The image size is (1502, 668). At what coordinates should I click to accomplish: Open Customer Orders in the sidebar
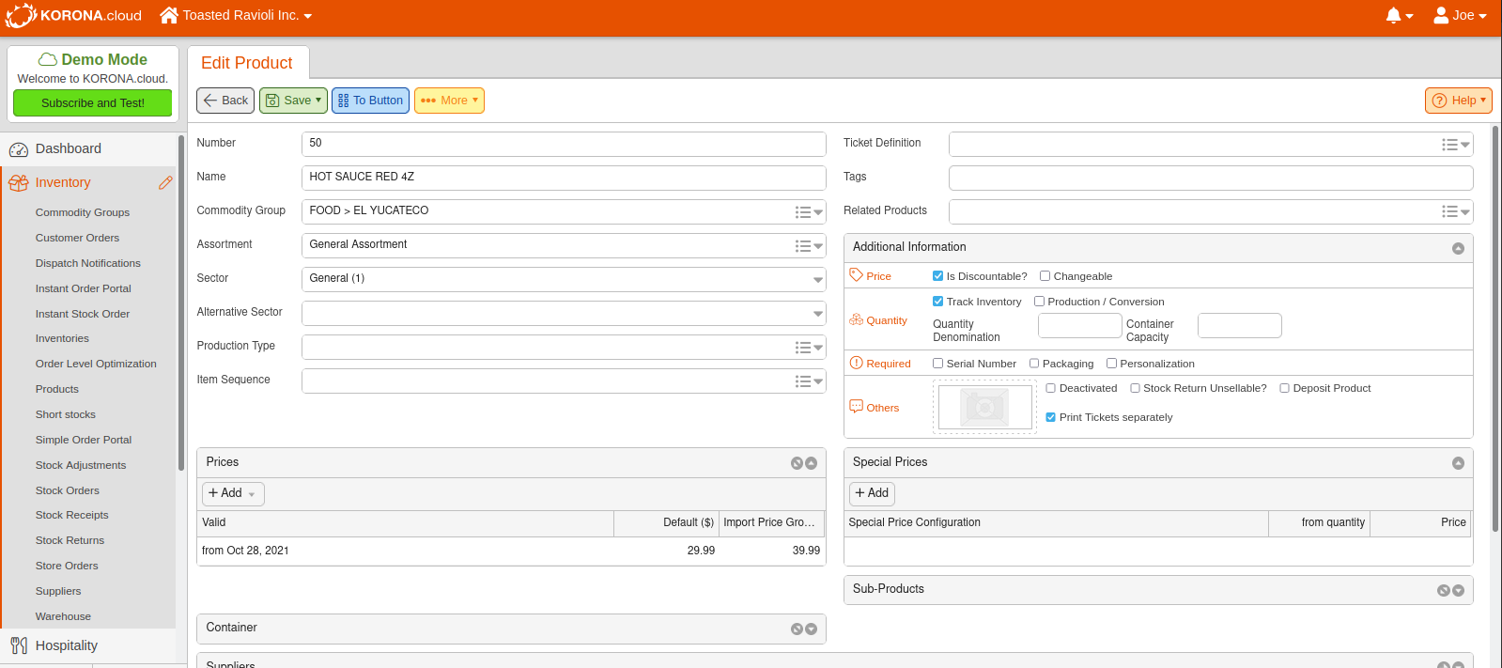(x=77, y=239)
